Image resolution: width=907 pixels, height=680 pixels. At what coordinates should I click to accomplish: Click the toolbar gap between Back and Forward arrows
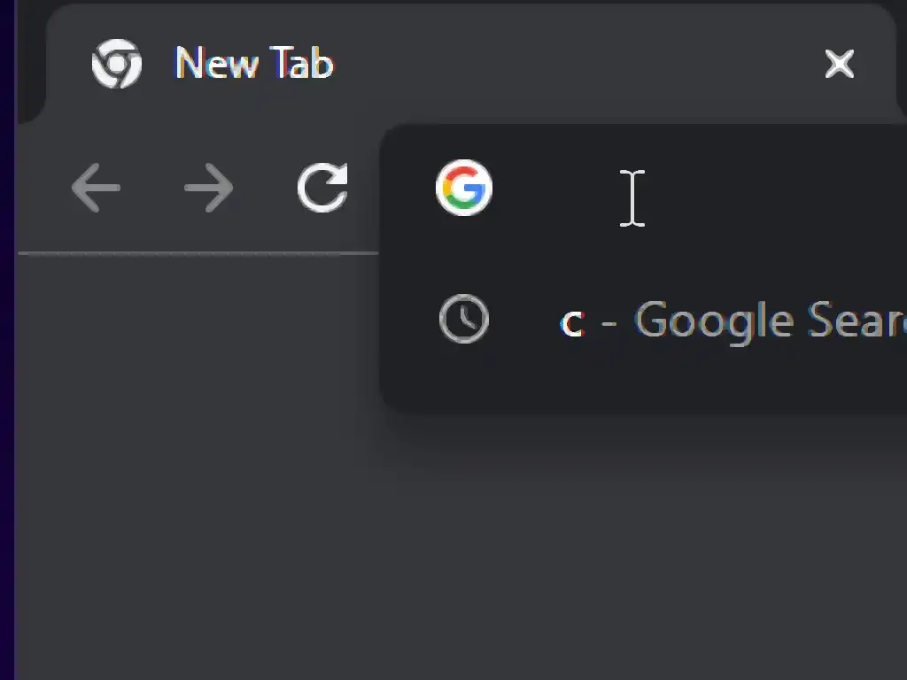152,188
